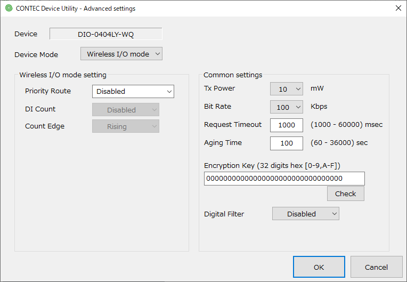Open the DI Count dropdown
This screenshot has width=407, height=282.
click(x=126, y=110)
